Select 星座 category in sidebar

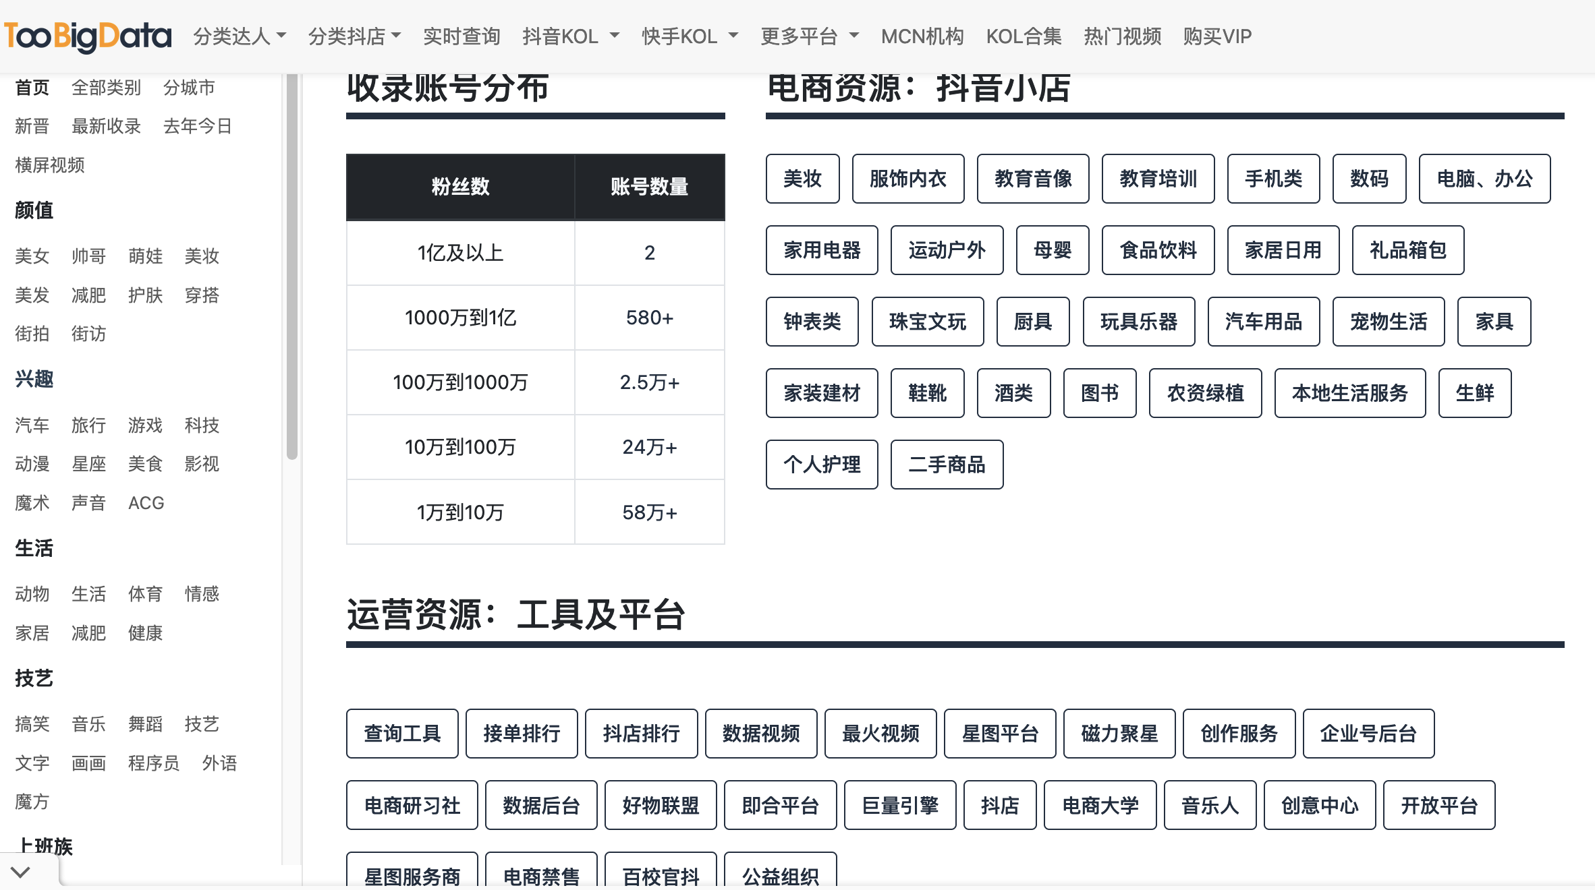point(89,464)
